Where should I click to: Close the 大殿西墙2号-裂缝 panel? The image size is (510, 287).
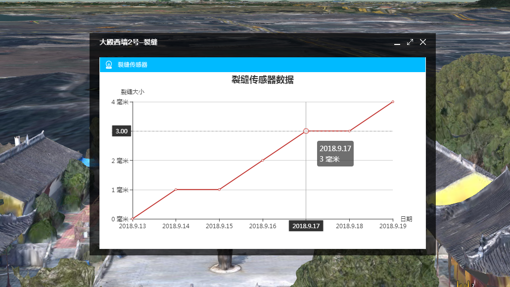click(x=423, y=42)
